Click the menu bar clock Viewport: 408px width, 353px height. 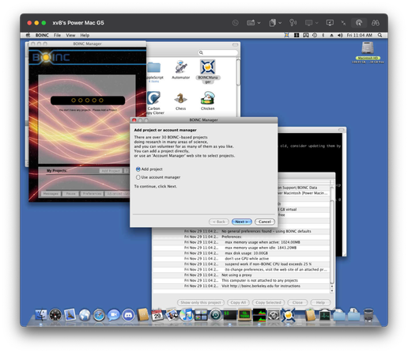click(360, 35)
